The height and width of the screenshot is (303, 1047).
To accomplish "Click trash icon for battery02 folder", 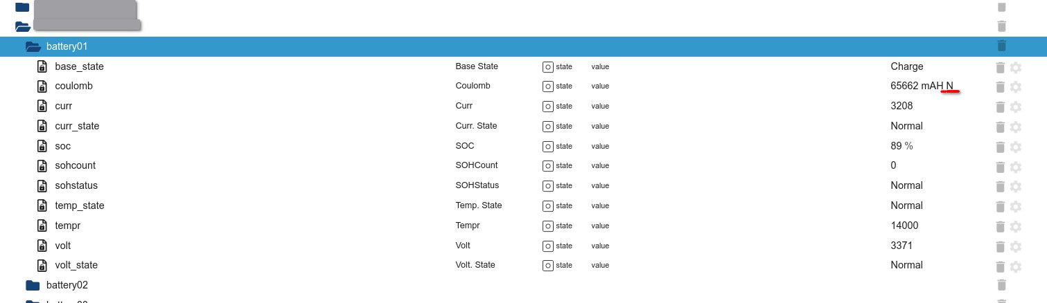I will [1001, 285].
